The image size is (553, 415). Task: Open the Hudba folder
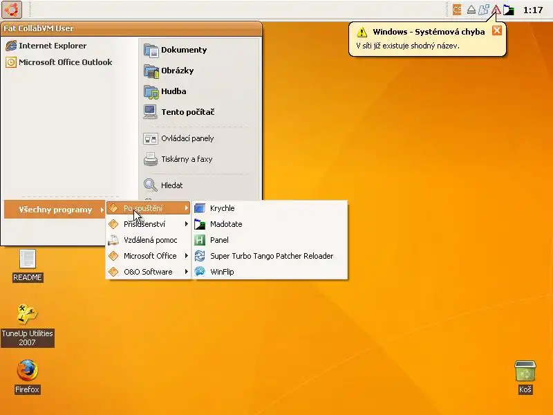pos(165,91)
